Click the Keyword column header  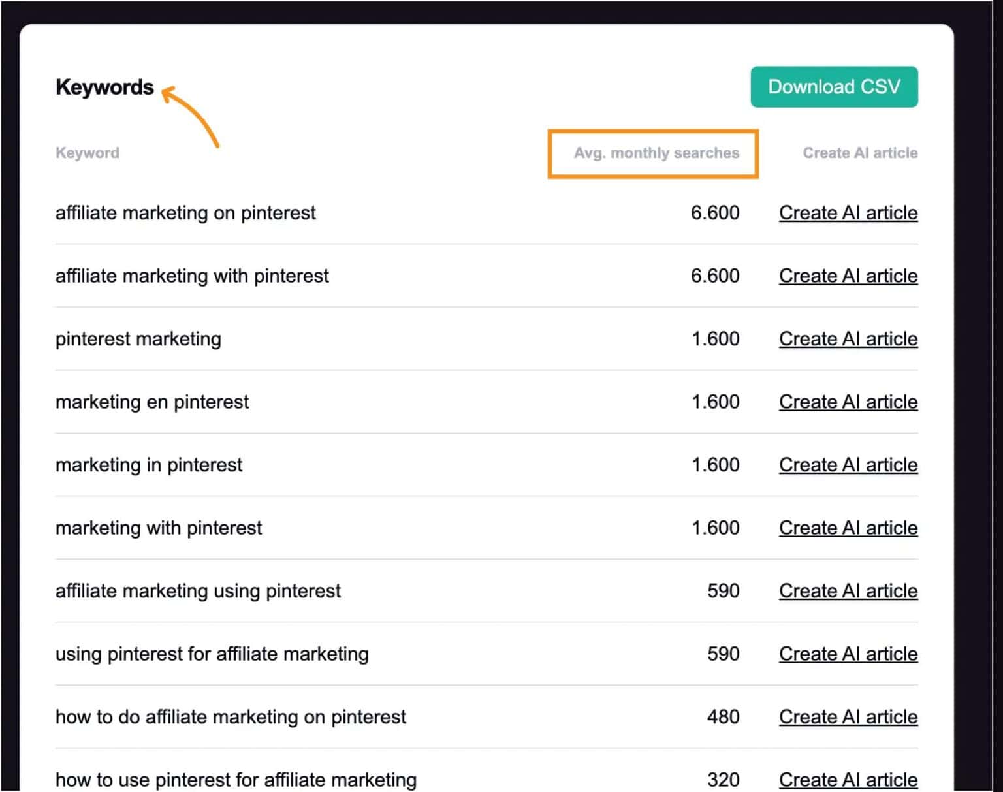(x=88, y=153)
